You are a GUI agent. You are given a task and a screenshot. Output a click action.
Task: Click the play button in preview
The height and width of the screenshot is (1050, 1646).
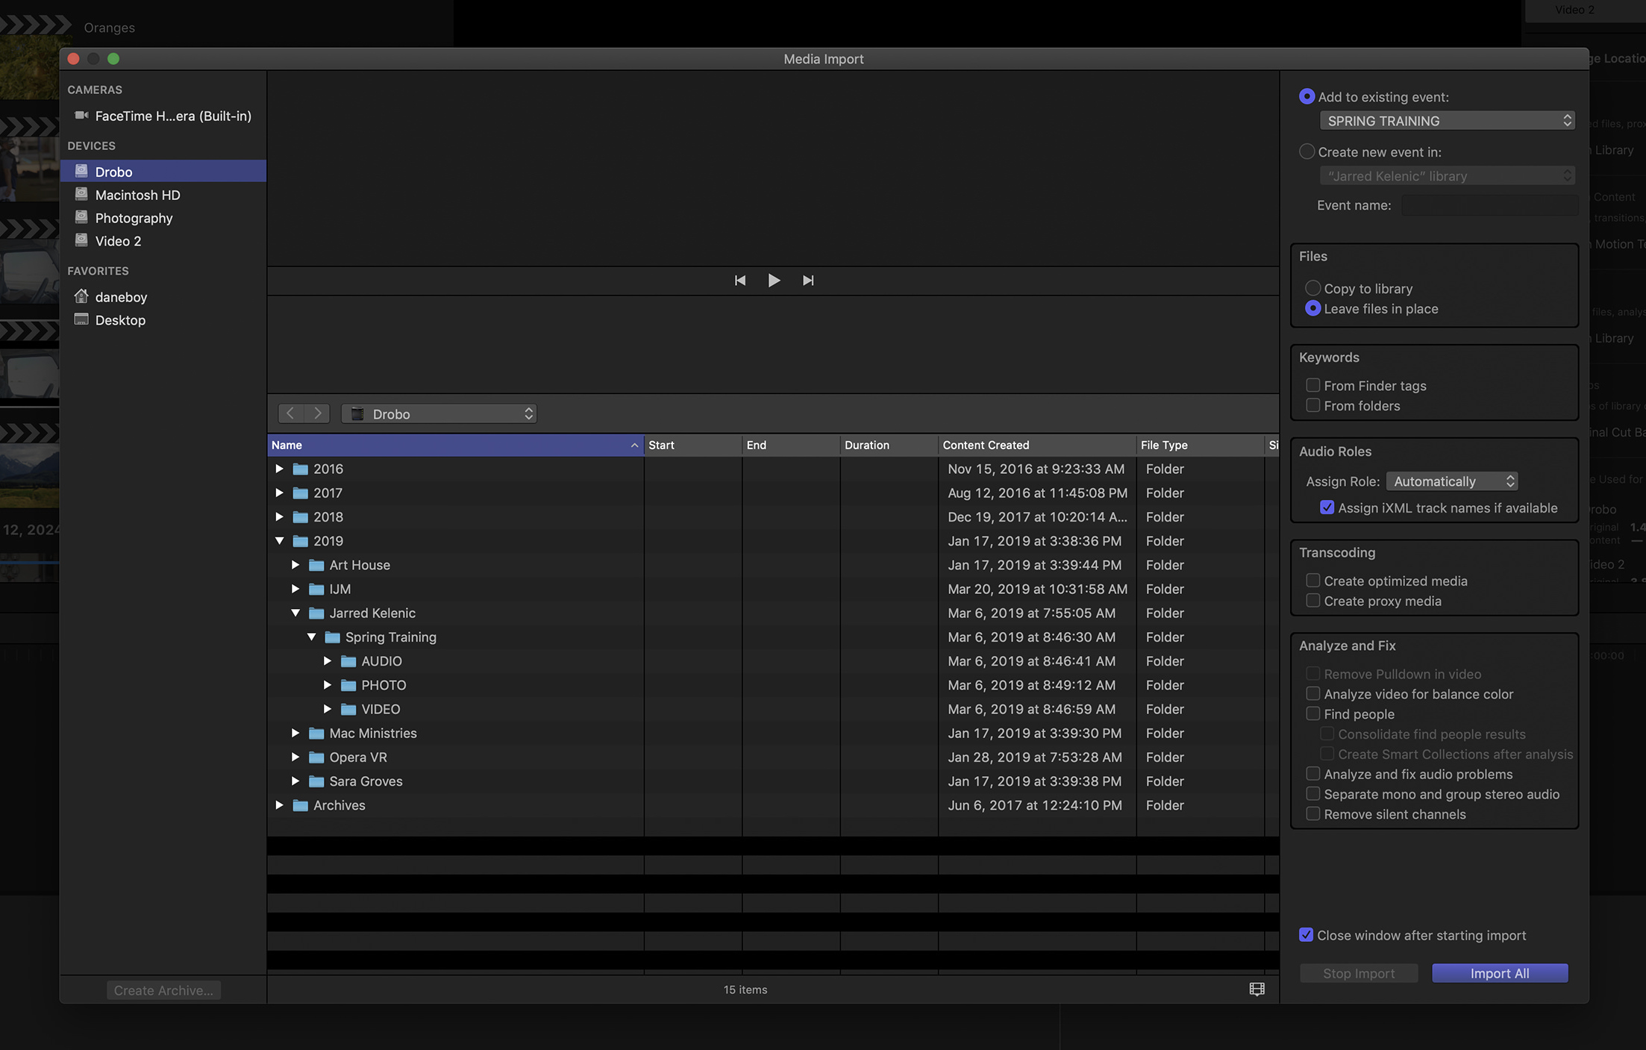[774, 281]
